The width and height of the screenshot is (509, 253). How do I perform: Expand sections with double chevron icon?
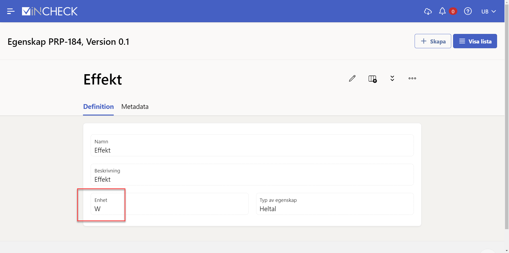point(392,78)
